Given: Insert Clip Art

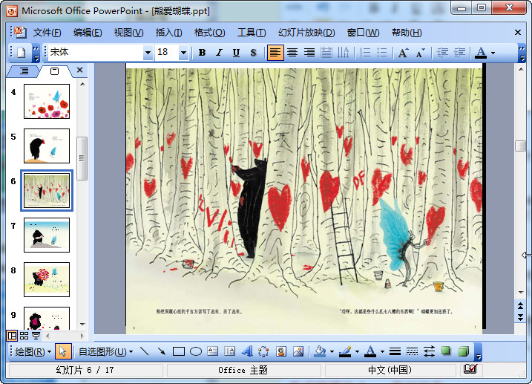Looking at the screenshot, I should coord(281,351).
